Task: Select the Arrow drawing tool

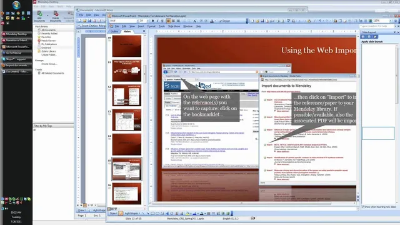Action: coord(148,214)
